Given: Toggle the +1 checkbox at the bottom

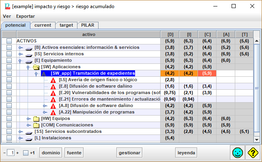Looking at the screenshot, I should point(26,153).
